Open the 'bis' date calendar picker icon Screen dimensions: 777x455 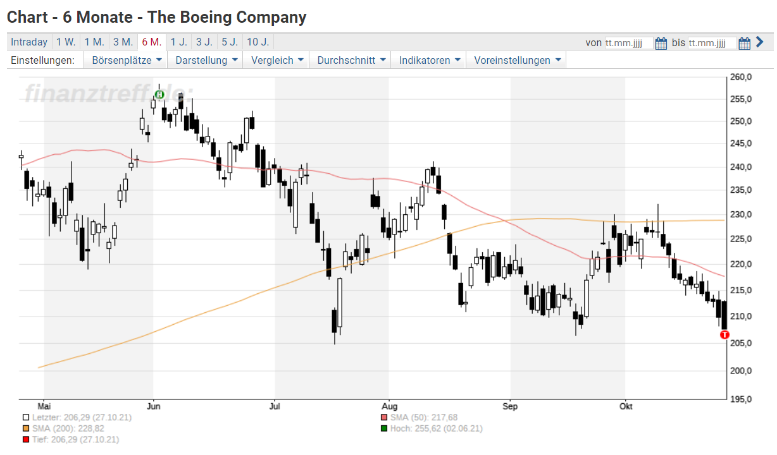[x=745, y=43]
